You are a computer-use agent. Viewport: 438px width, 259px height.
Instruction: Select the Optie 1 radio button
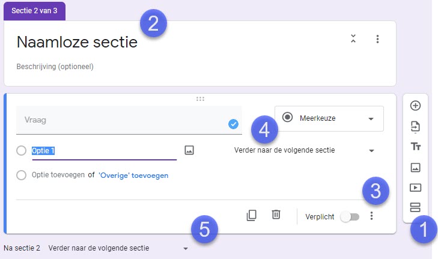click(x=21, y=151)
